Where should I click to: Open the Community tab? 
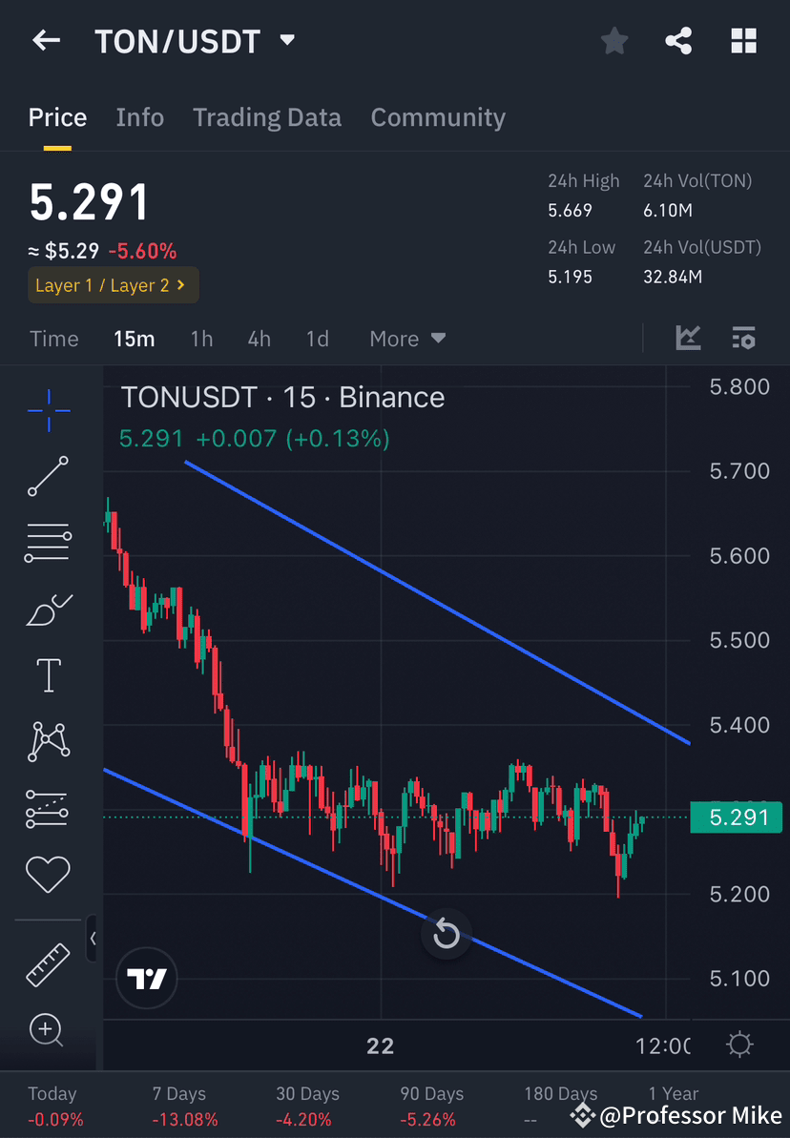438,117
